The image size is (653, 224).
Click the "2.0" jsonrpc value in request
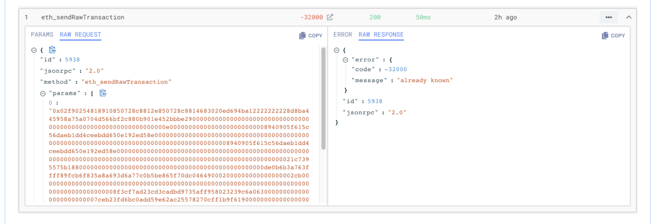tap(95, 71)
